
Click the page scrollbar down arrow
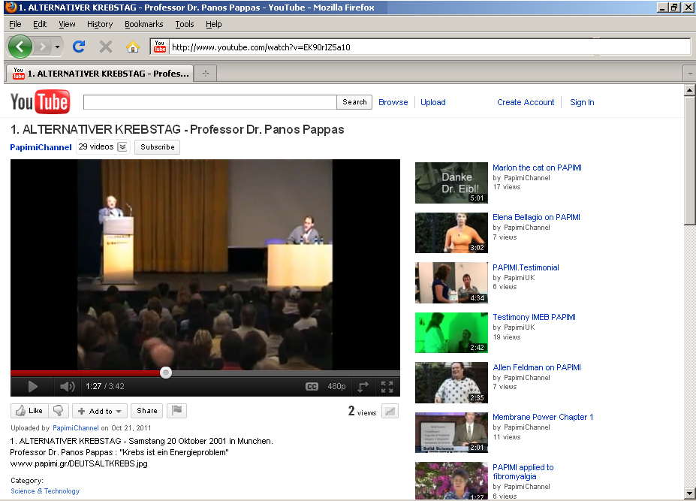click(x=689, y=493)
